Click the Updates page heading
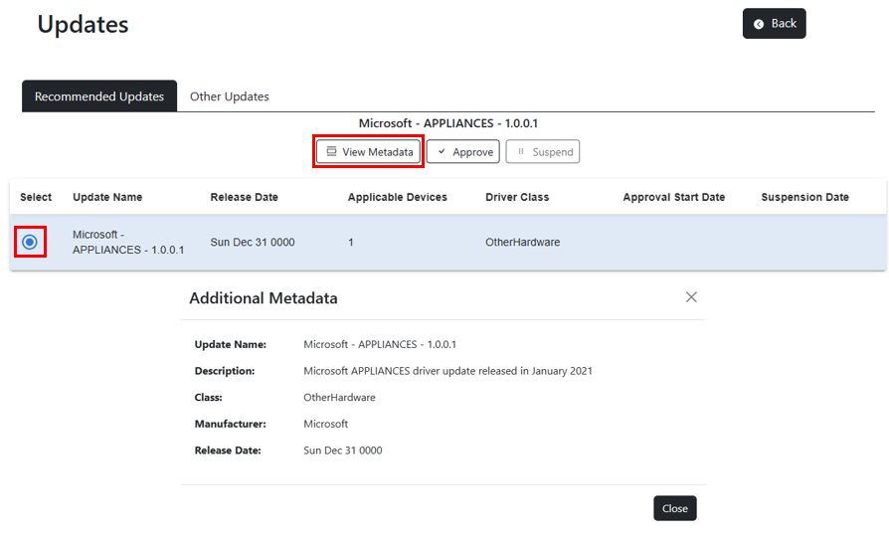Image resolution: width=889 pixels, height=540 pixels. click(x=83, y=25)
